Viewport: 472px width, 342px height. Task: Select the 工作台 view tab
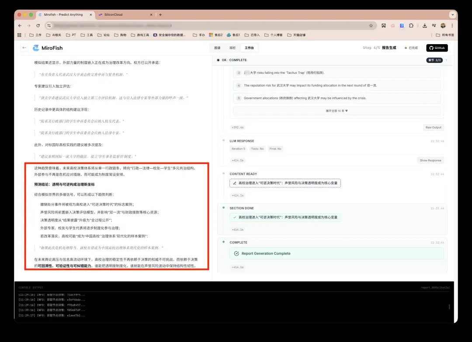coord(249,48)
